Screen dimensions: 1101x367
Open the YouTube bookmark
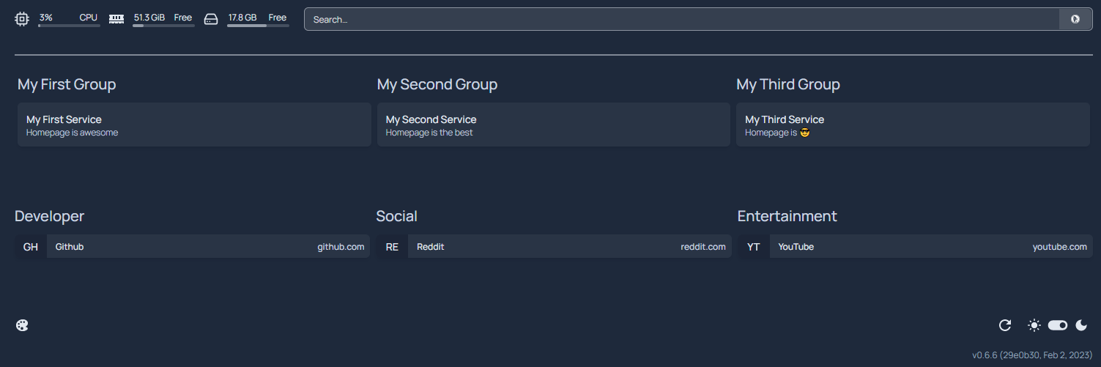915,247
